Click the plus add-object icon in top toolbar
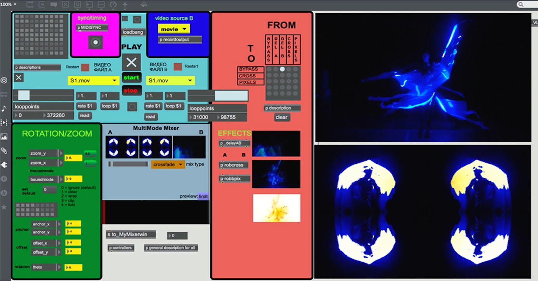This screenshot has width=538, height=281. (125, 5)
